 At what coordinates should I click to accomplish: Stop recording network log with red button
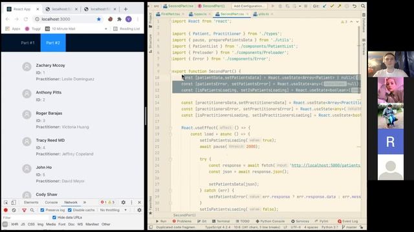[6, 210]
